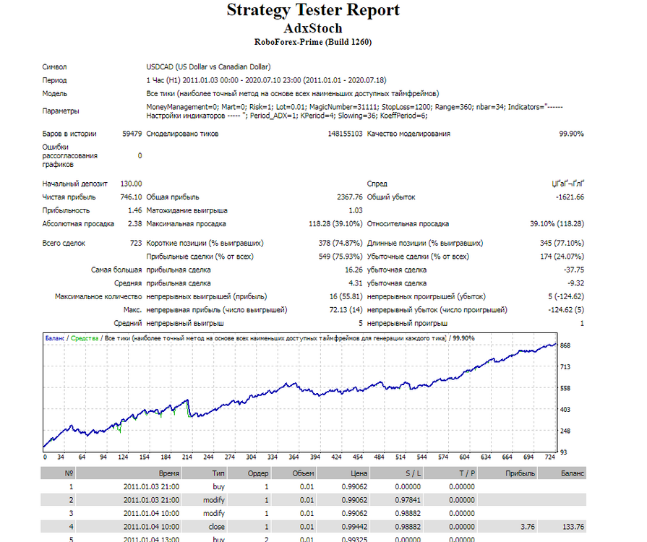Click the 'Смоделировано тиков' label
Screen dimensions: 647x542
182,134
